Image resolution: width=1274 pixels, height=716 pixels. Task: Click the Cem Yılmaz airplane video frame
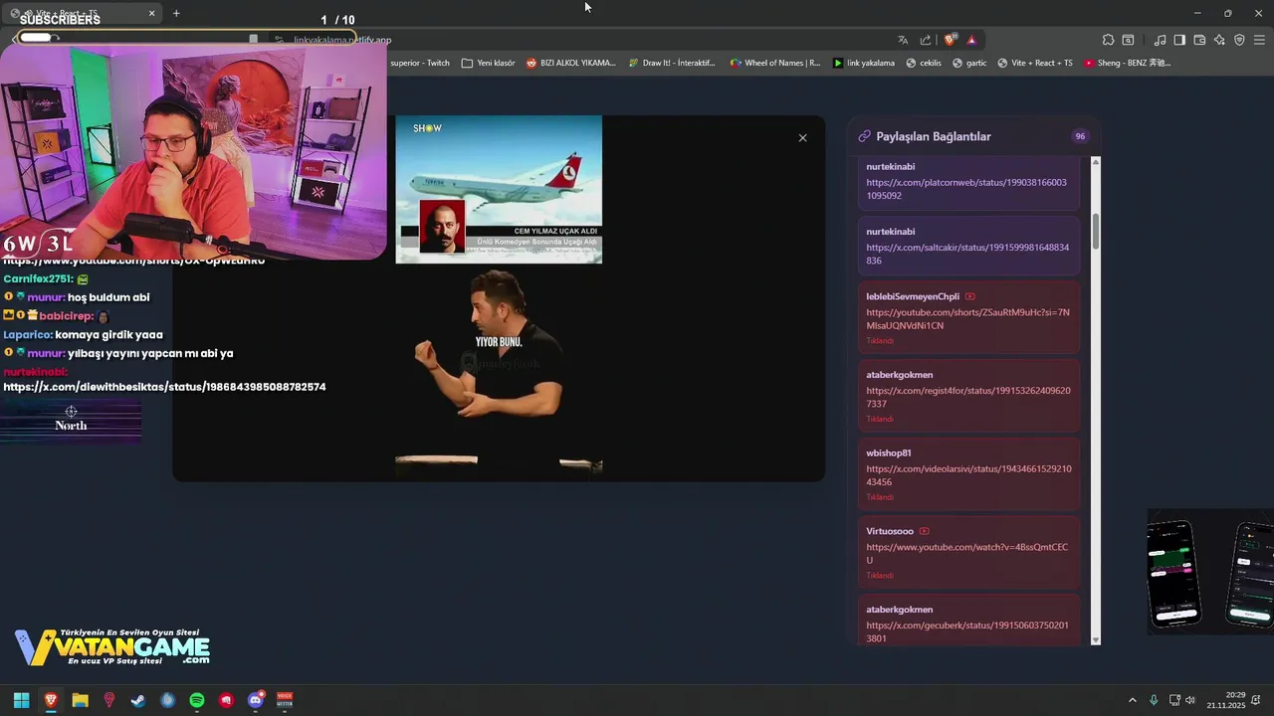(x=499, y=189)
